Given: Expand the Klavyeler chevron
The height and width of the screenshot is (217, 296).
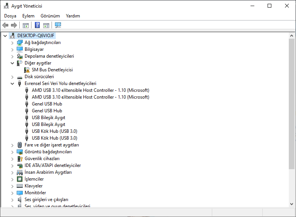Looking at the screenshot, I should click(12, 186).
